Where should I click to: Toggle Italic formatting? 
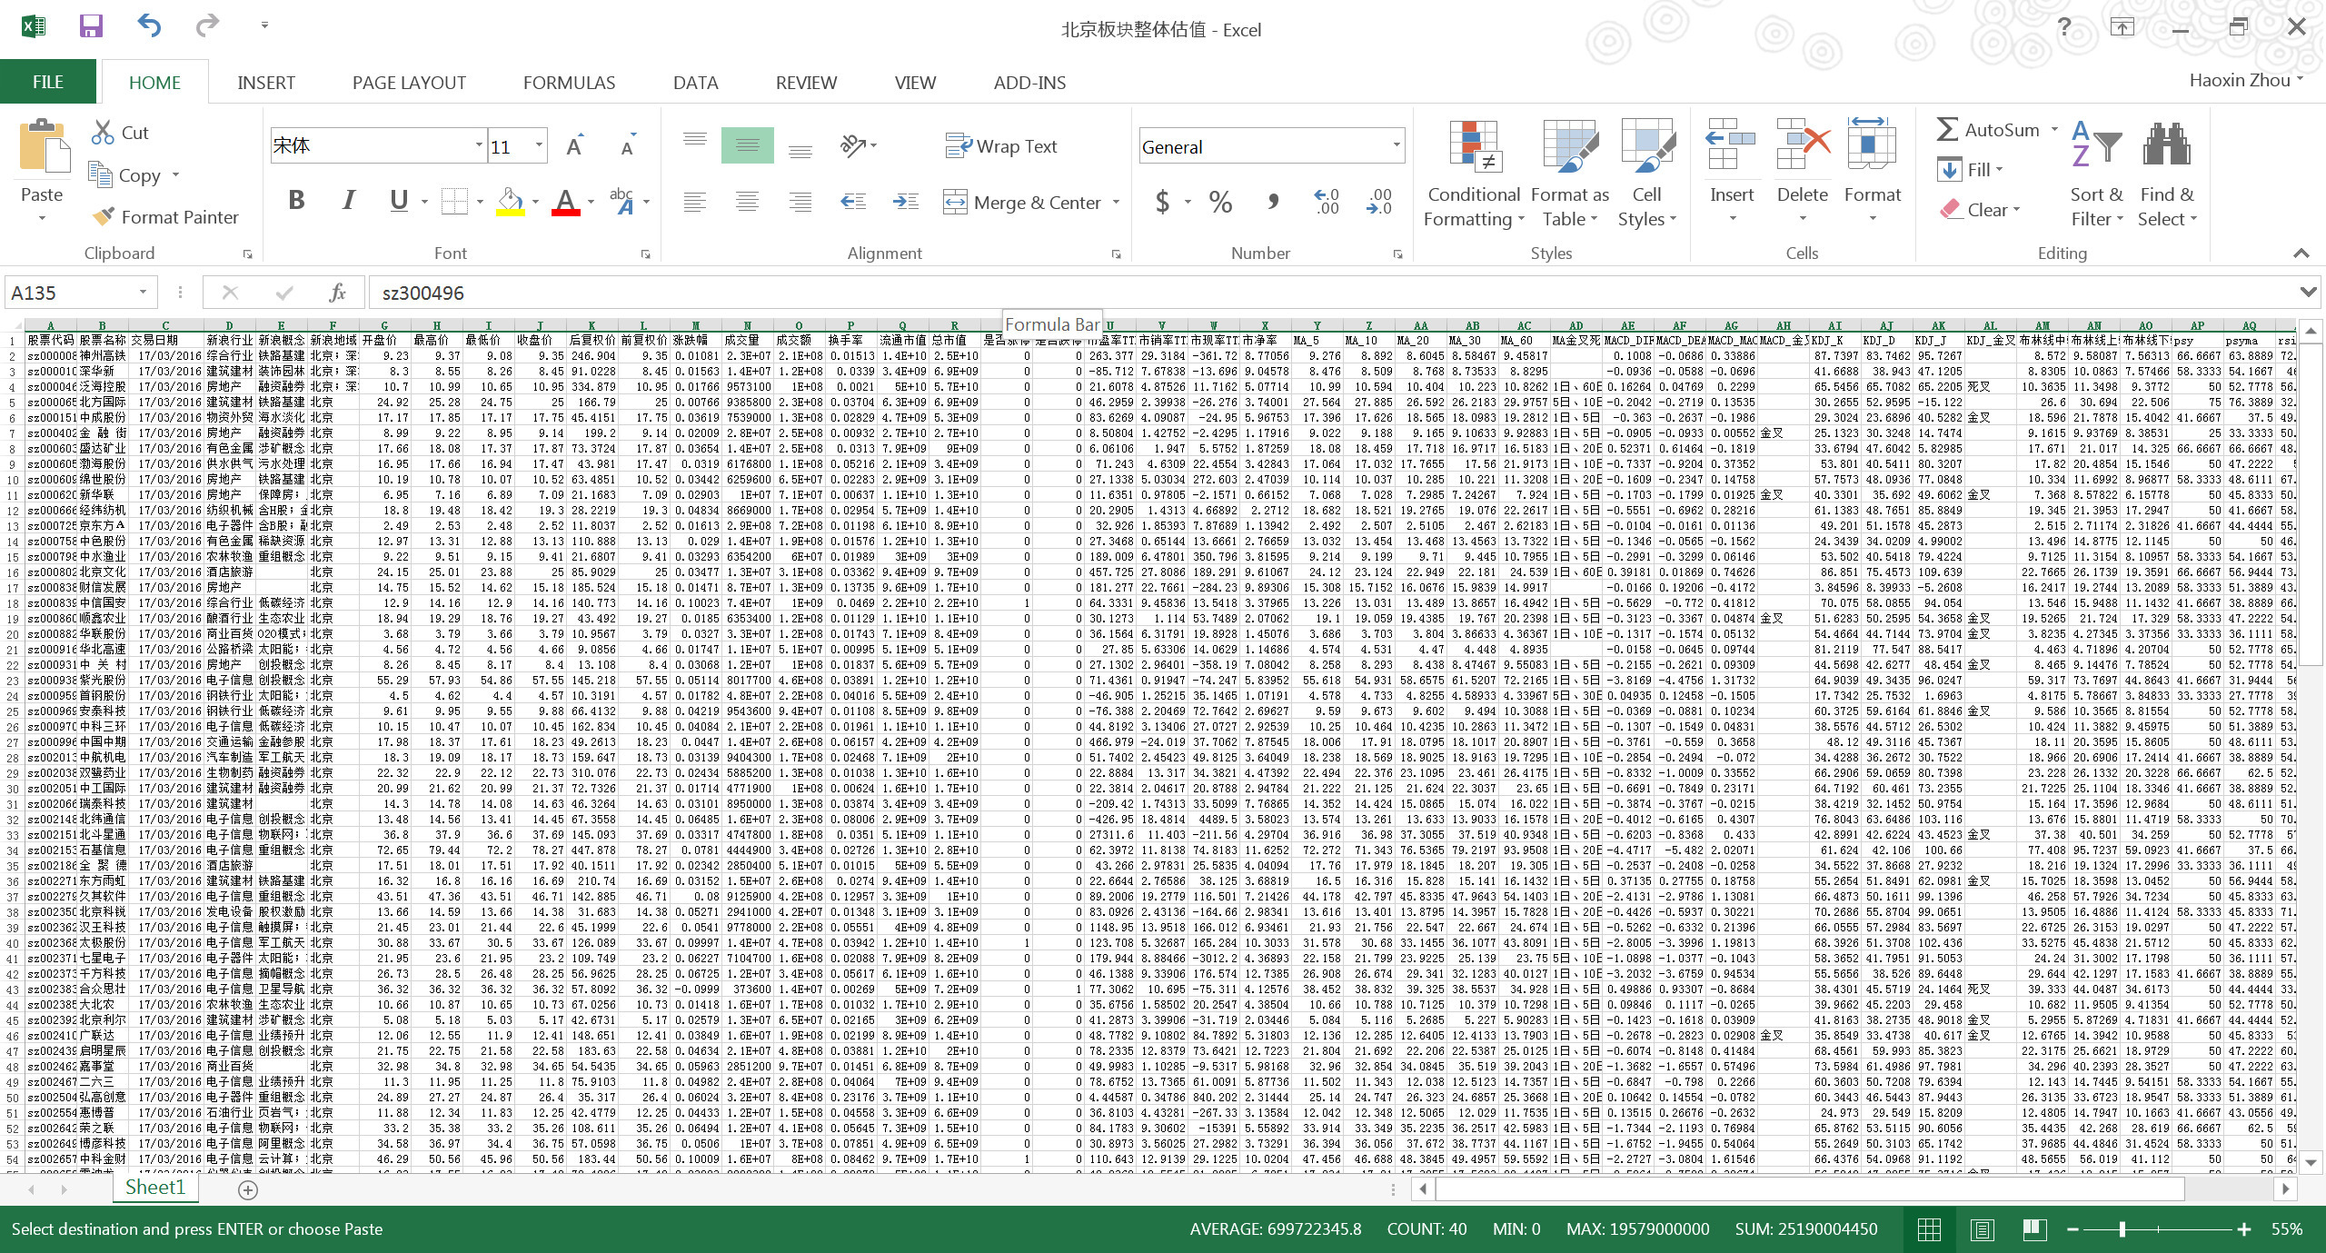pos(348,201)
